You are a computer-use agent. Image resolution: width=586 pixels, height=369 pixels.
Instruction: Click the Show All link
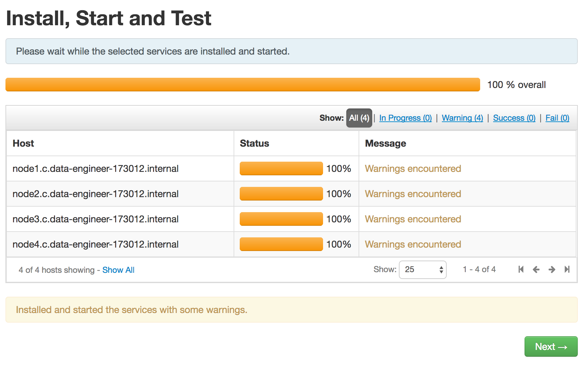[118, 270]
